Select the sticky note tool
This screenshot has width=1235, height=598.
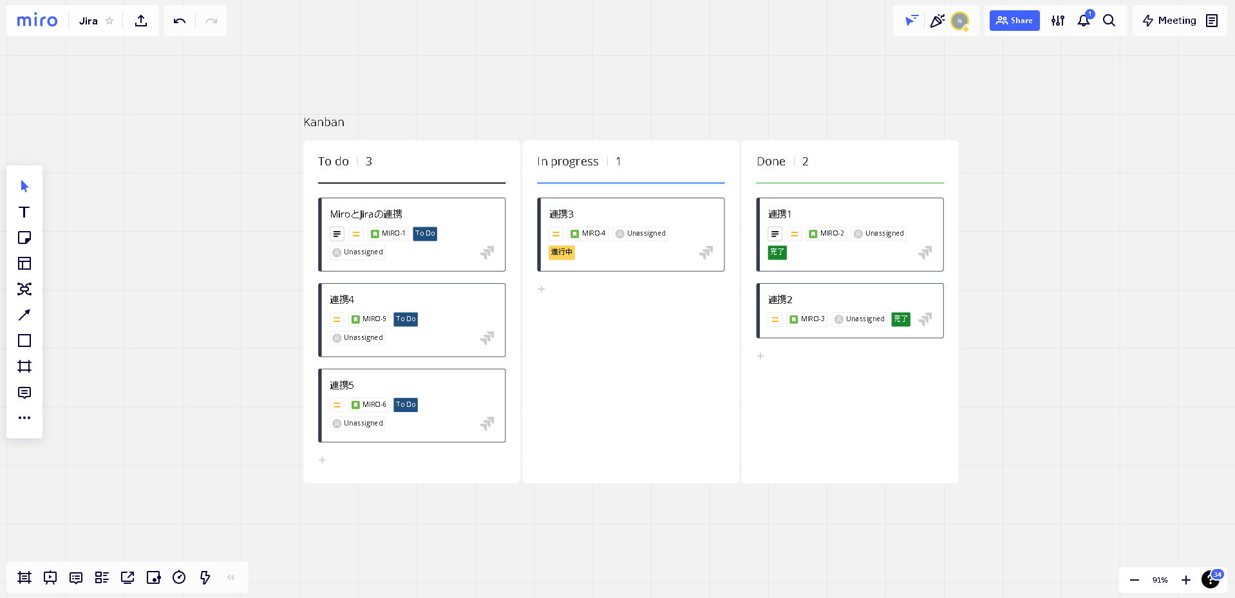click(x=24, y=238)
